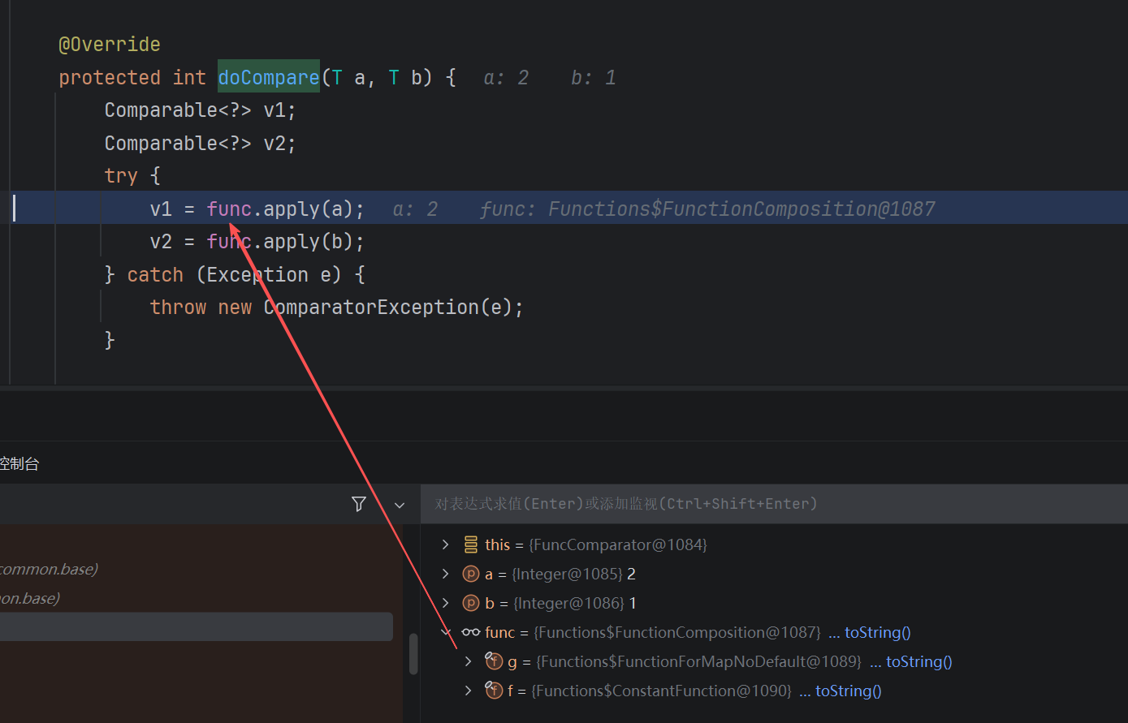Click the doCompare method name
The image size is (1128, 723).
point(269,77)
